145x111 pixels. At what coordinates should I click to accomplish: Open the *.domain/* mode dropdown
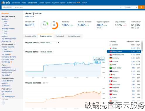(x=130, y=7)
